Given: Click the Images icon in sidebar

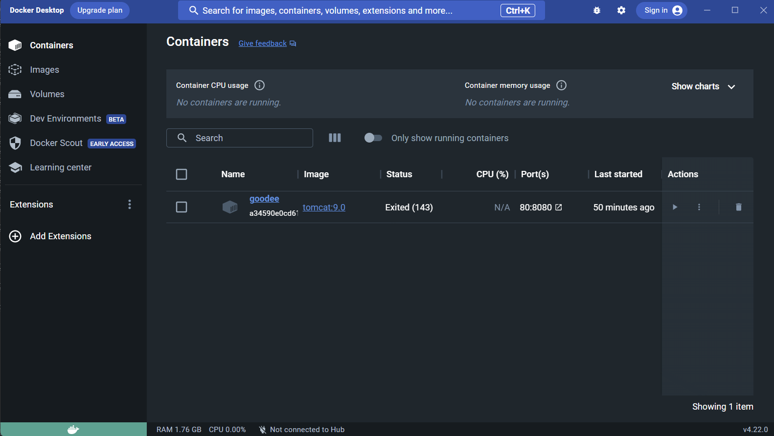Looking at the screenshot, I should (15, 70).
